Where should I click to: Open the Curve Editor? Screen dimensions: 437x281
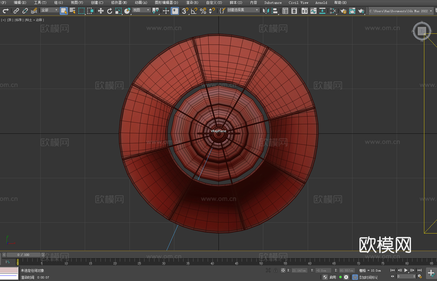click(x=313, y=11)
